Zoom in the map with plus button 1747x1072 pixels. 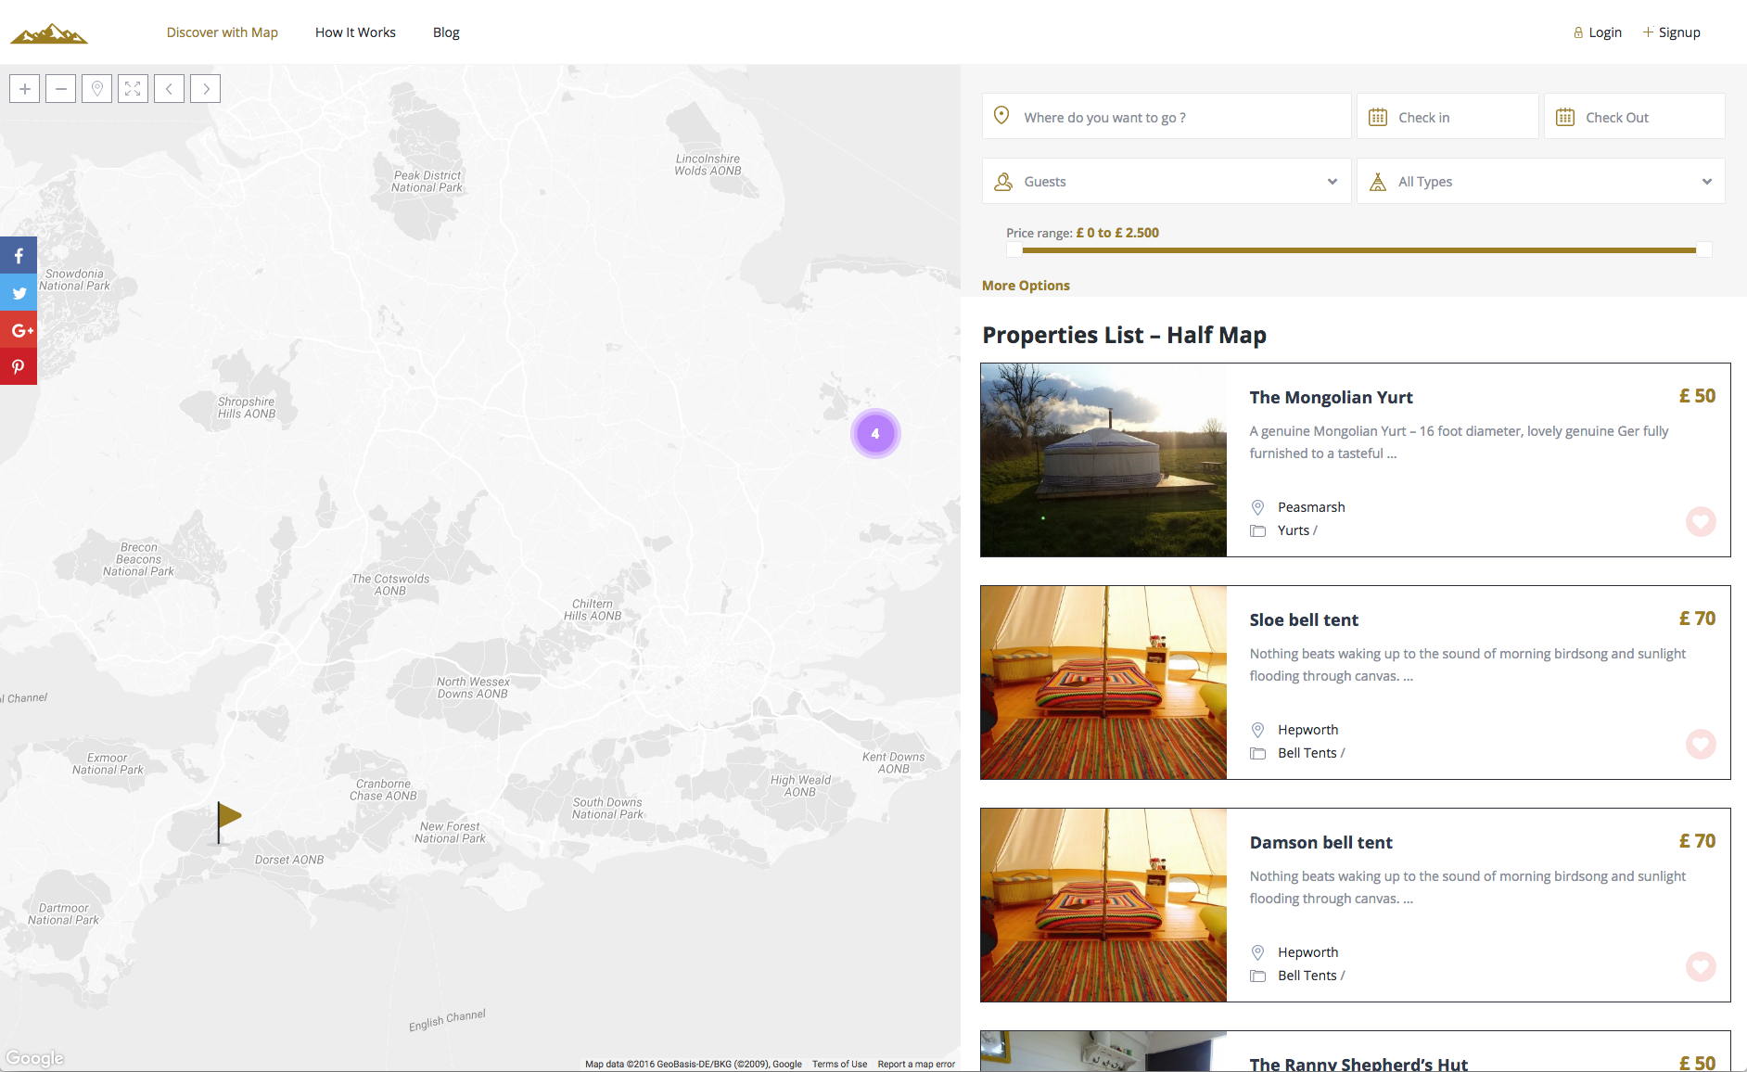[x=25, y=89]
